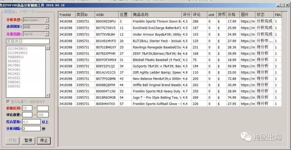Select category ID 3412421 in list
Screen dimensions: 291x150
[14, 74]
